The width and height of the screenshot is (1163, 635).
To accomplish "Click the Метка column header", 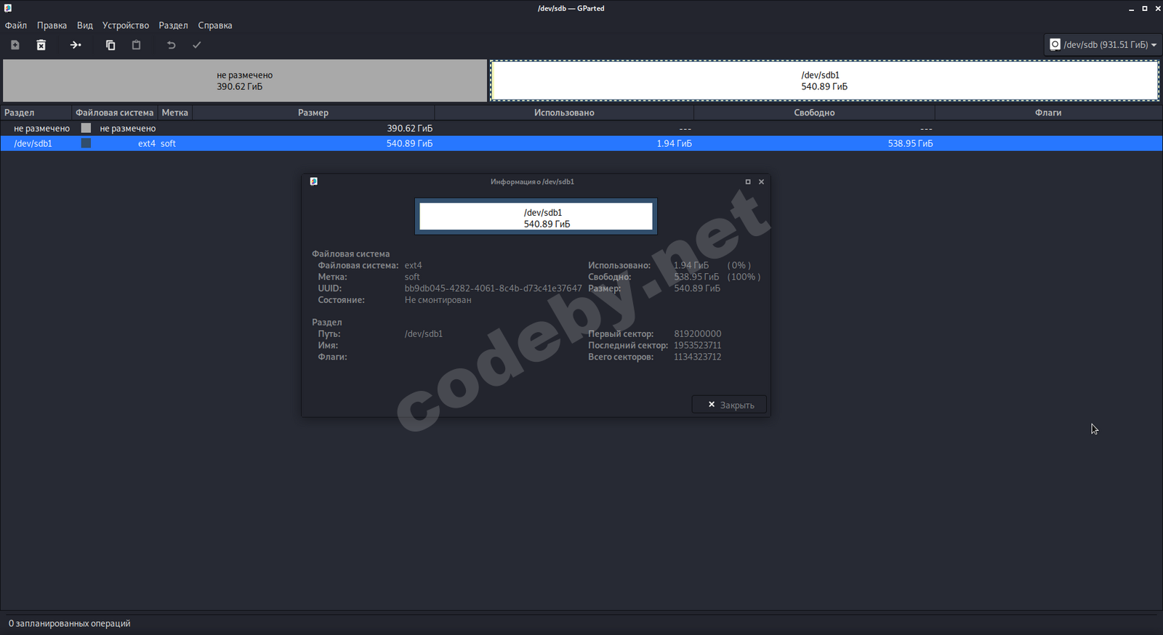I will [175, 113].
